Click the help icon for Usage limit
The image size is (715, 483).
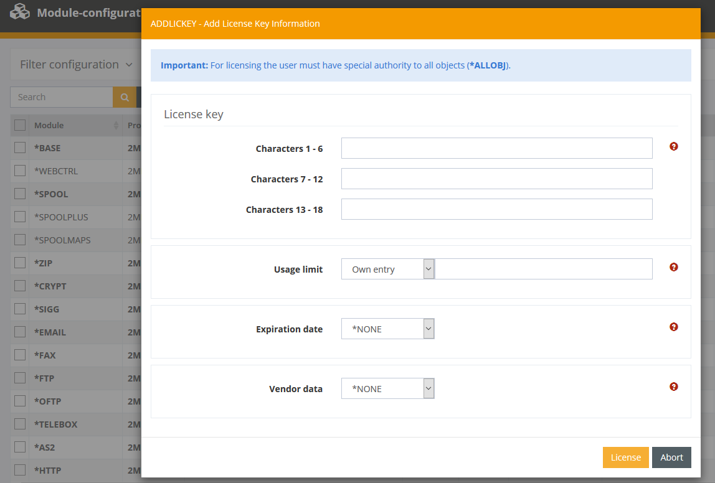coord(673,267)
